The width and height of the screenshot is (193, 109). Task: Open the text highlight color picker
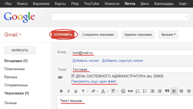click(114, 91)
